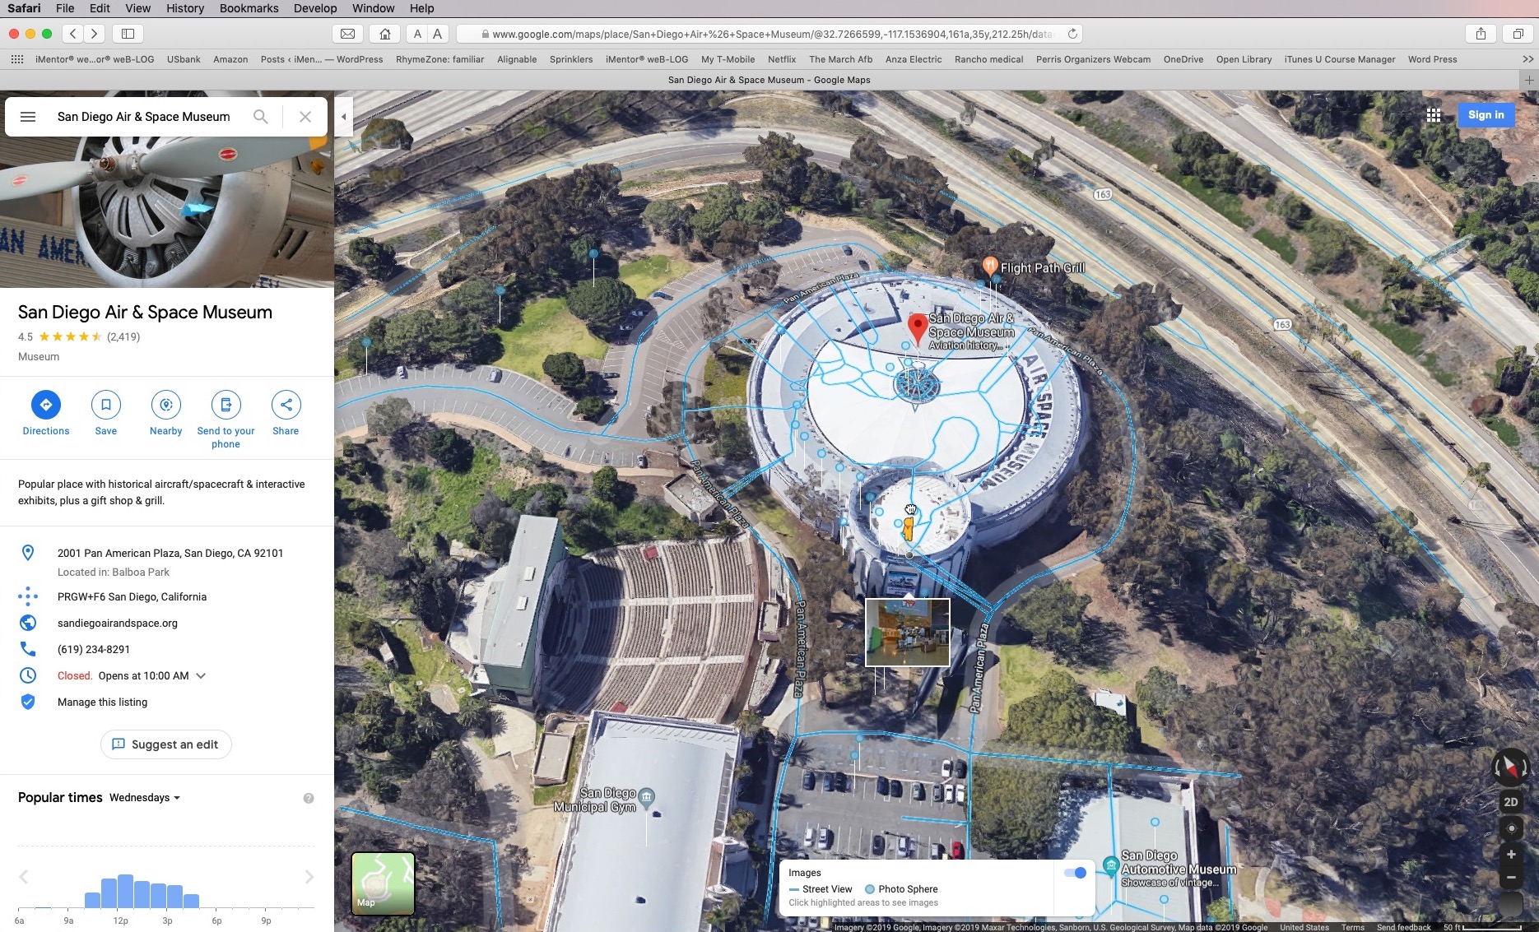1539x932 pixels.
Task: Click the plus code PRGW+F6
Action: (x=132, y=597)
